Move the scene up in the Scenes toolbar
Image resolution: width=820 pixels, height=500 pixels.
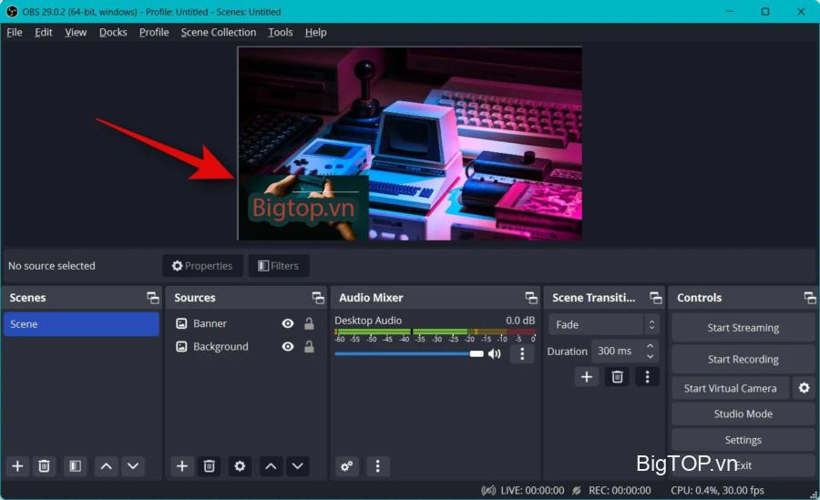tap(107, 465)
